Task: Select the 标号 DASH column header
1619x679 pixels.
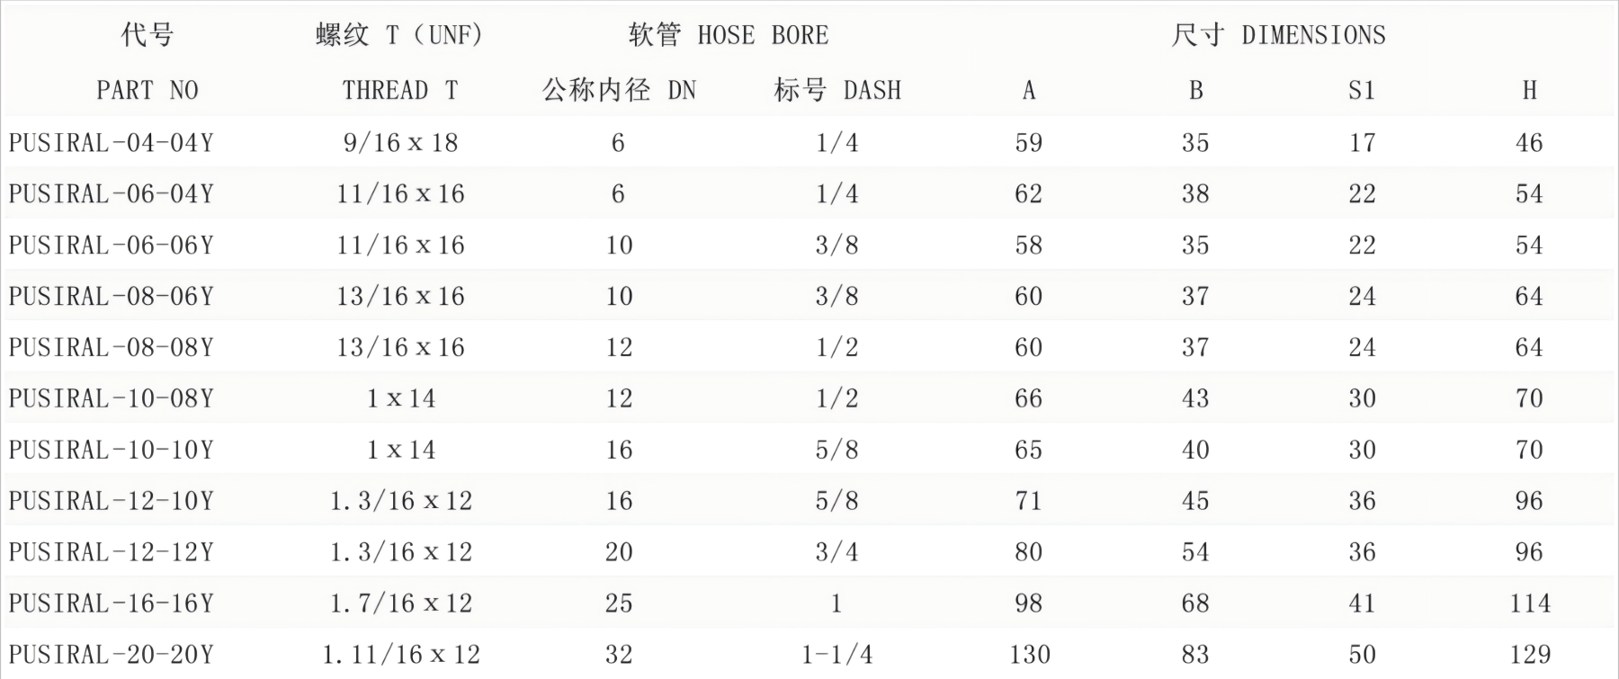Action: (836, 90)
